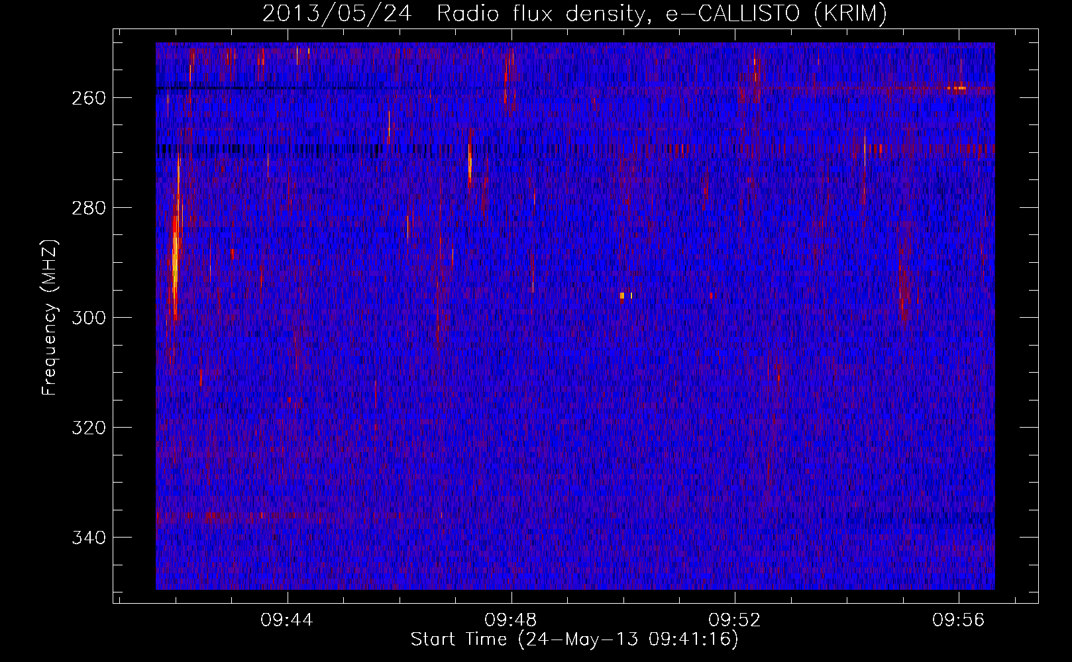Click the 300 frequency tick label
This screenshot has width=1072, height=662.
88,318
